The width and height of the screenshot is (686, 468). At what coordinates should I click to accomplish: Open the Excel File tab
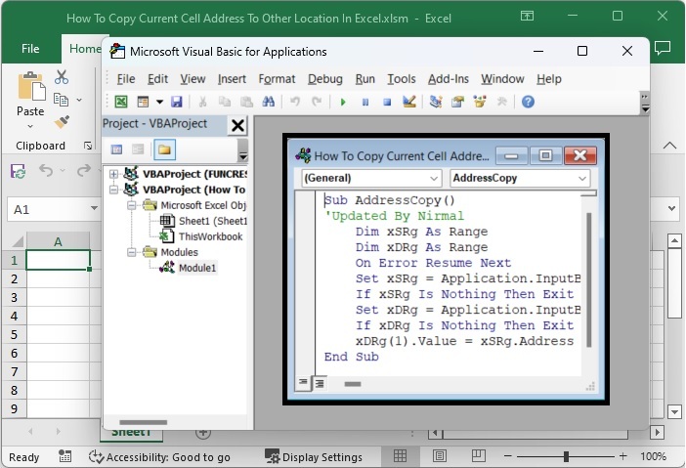(x=30, y=49)
